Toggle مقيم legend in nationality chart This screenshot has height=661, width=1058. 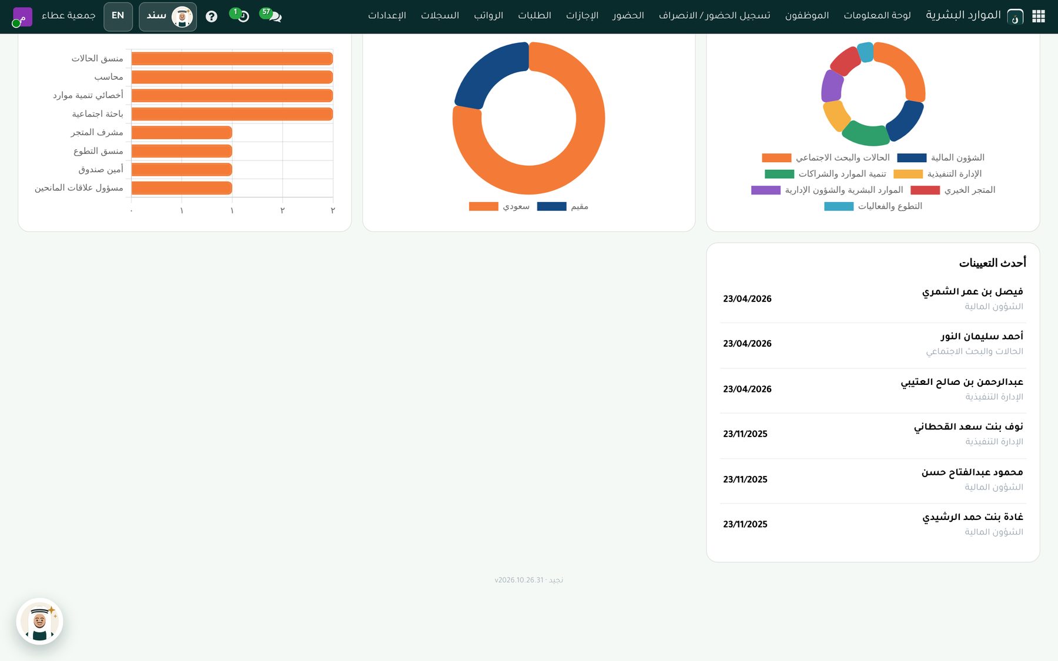pyautogui.click(x=563, y=206)
